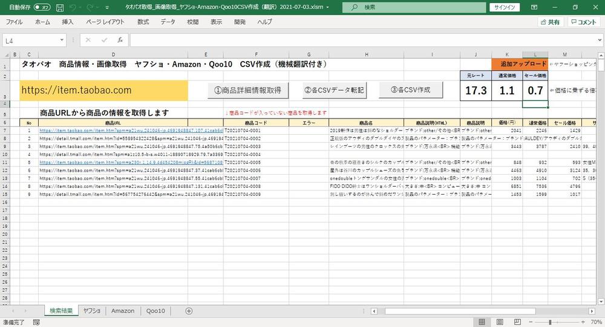605x327 pixels.
Task: Click the macro recording status bar icon
Action: [36, 322]
